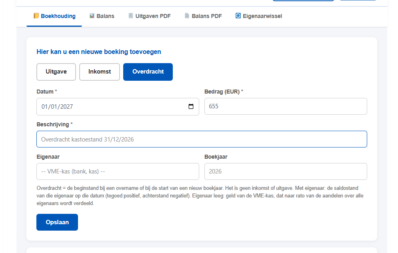398x253 pixels.
Task: Open the calendar picker in Datum field
Action: [x=191, y=106]
